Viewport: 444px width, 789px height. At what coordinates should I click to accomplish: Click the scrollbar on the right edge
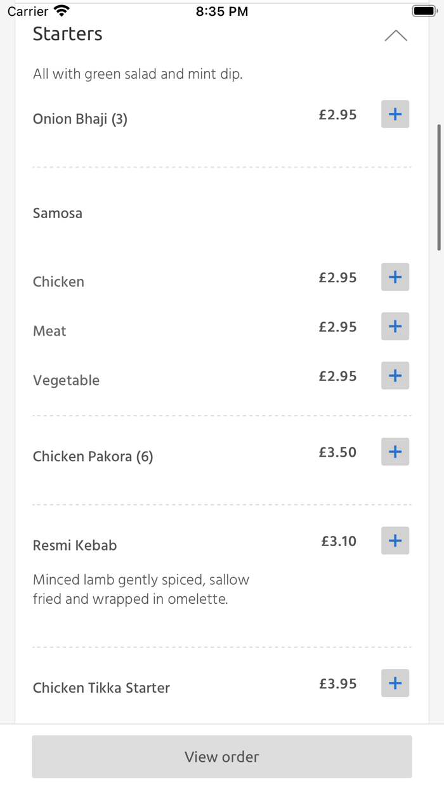tap(440, 184)
